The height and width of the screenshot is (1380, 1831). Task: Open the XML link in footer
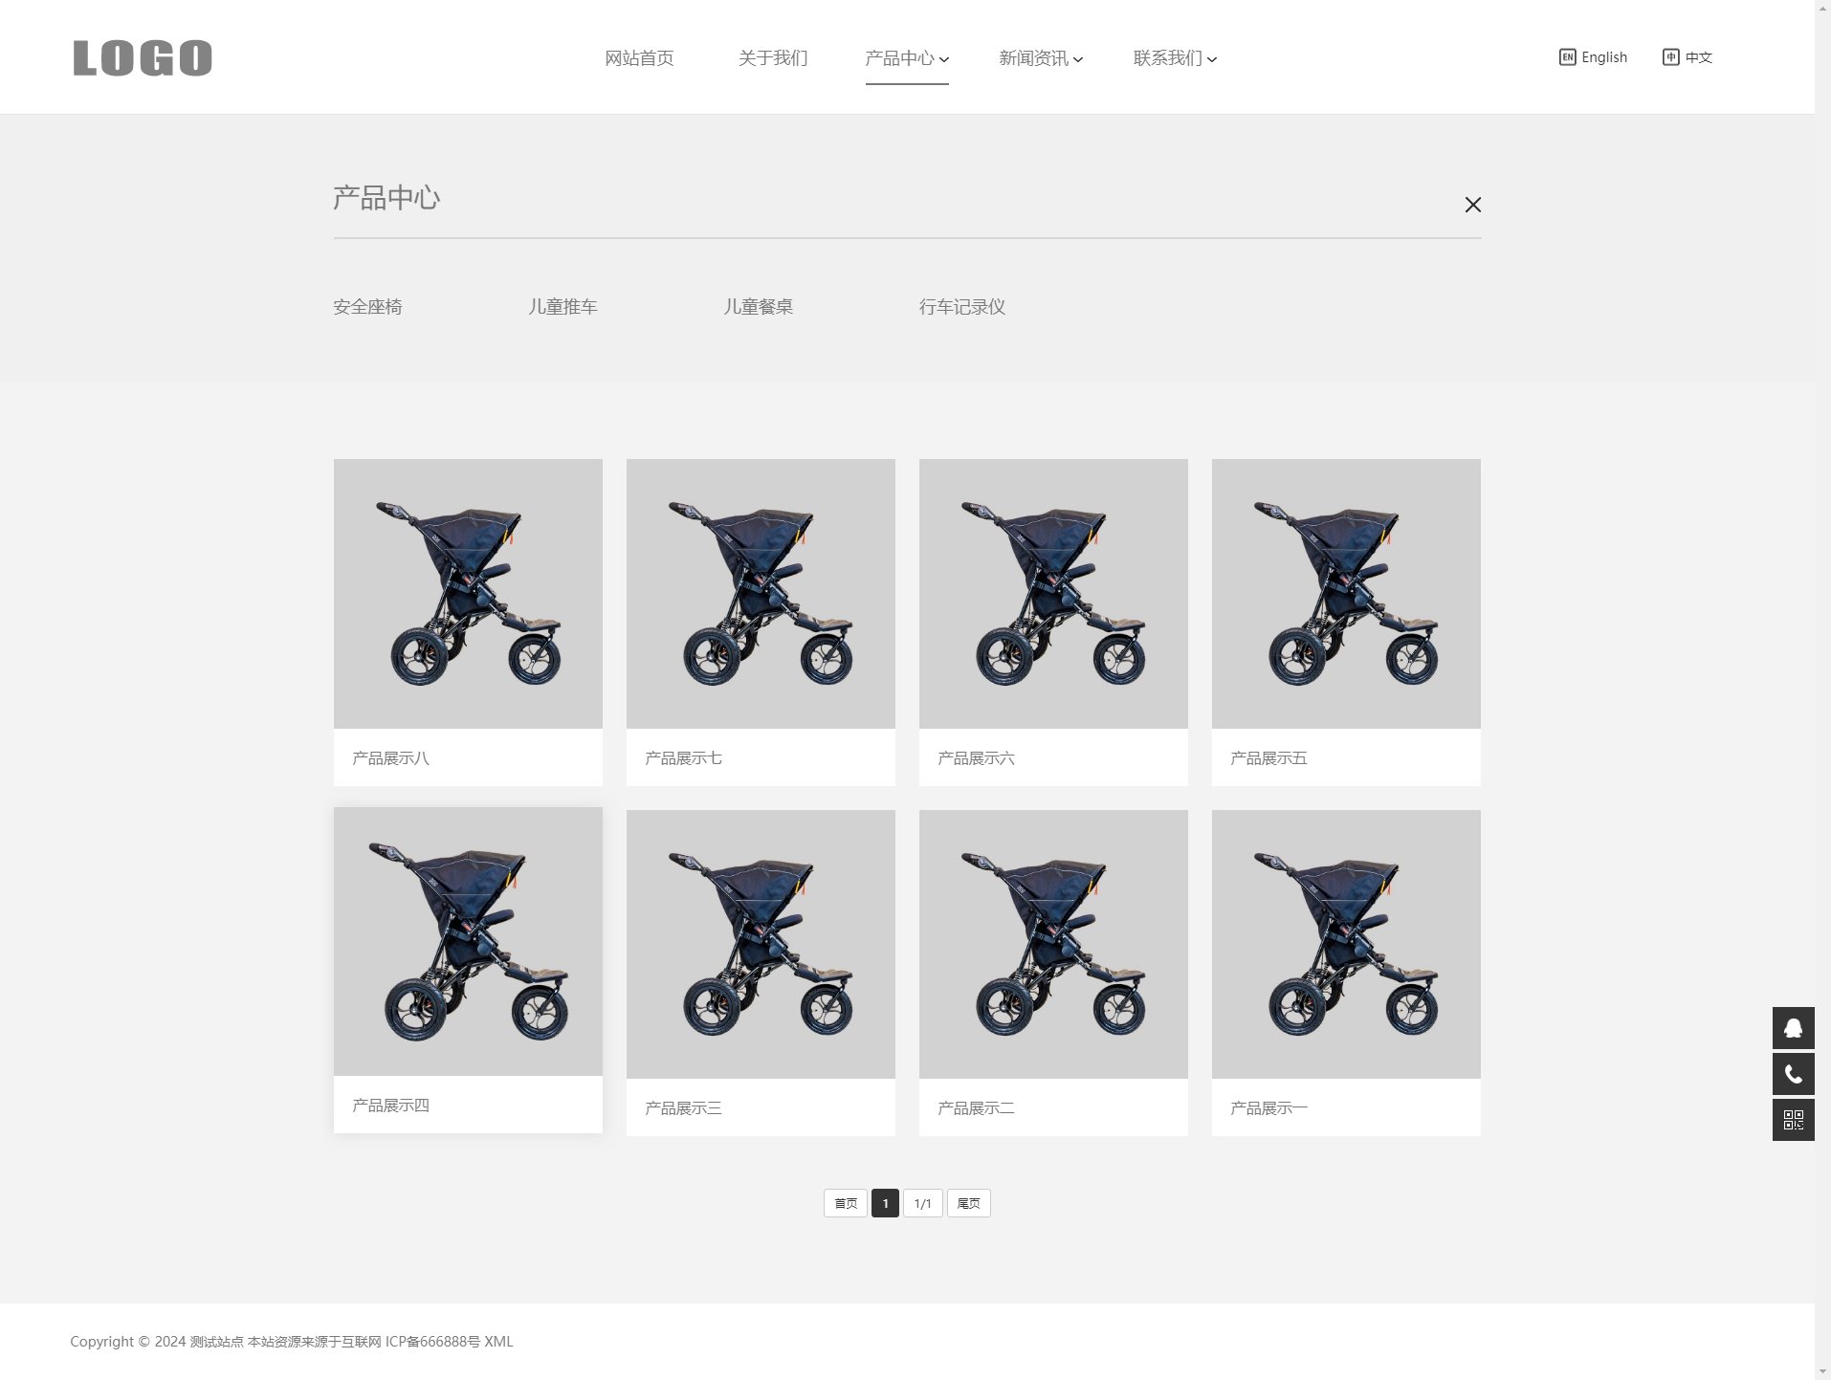[498, 1342]
